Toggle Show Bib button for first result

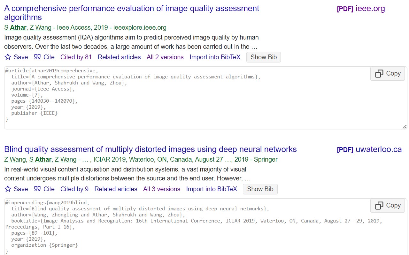[263, 57]
